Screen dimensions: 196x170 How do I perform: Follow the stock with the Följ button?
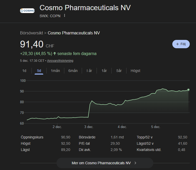point(181,44)
